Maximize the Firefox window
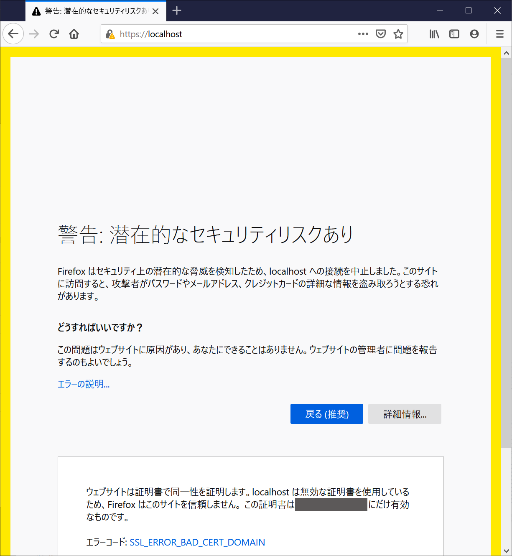Image resolution: width=512 pixels, height=556 pixels. [x=469, y=10]
